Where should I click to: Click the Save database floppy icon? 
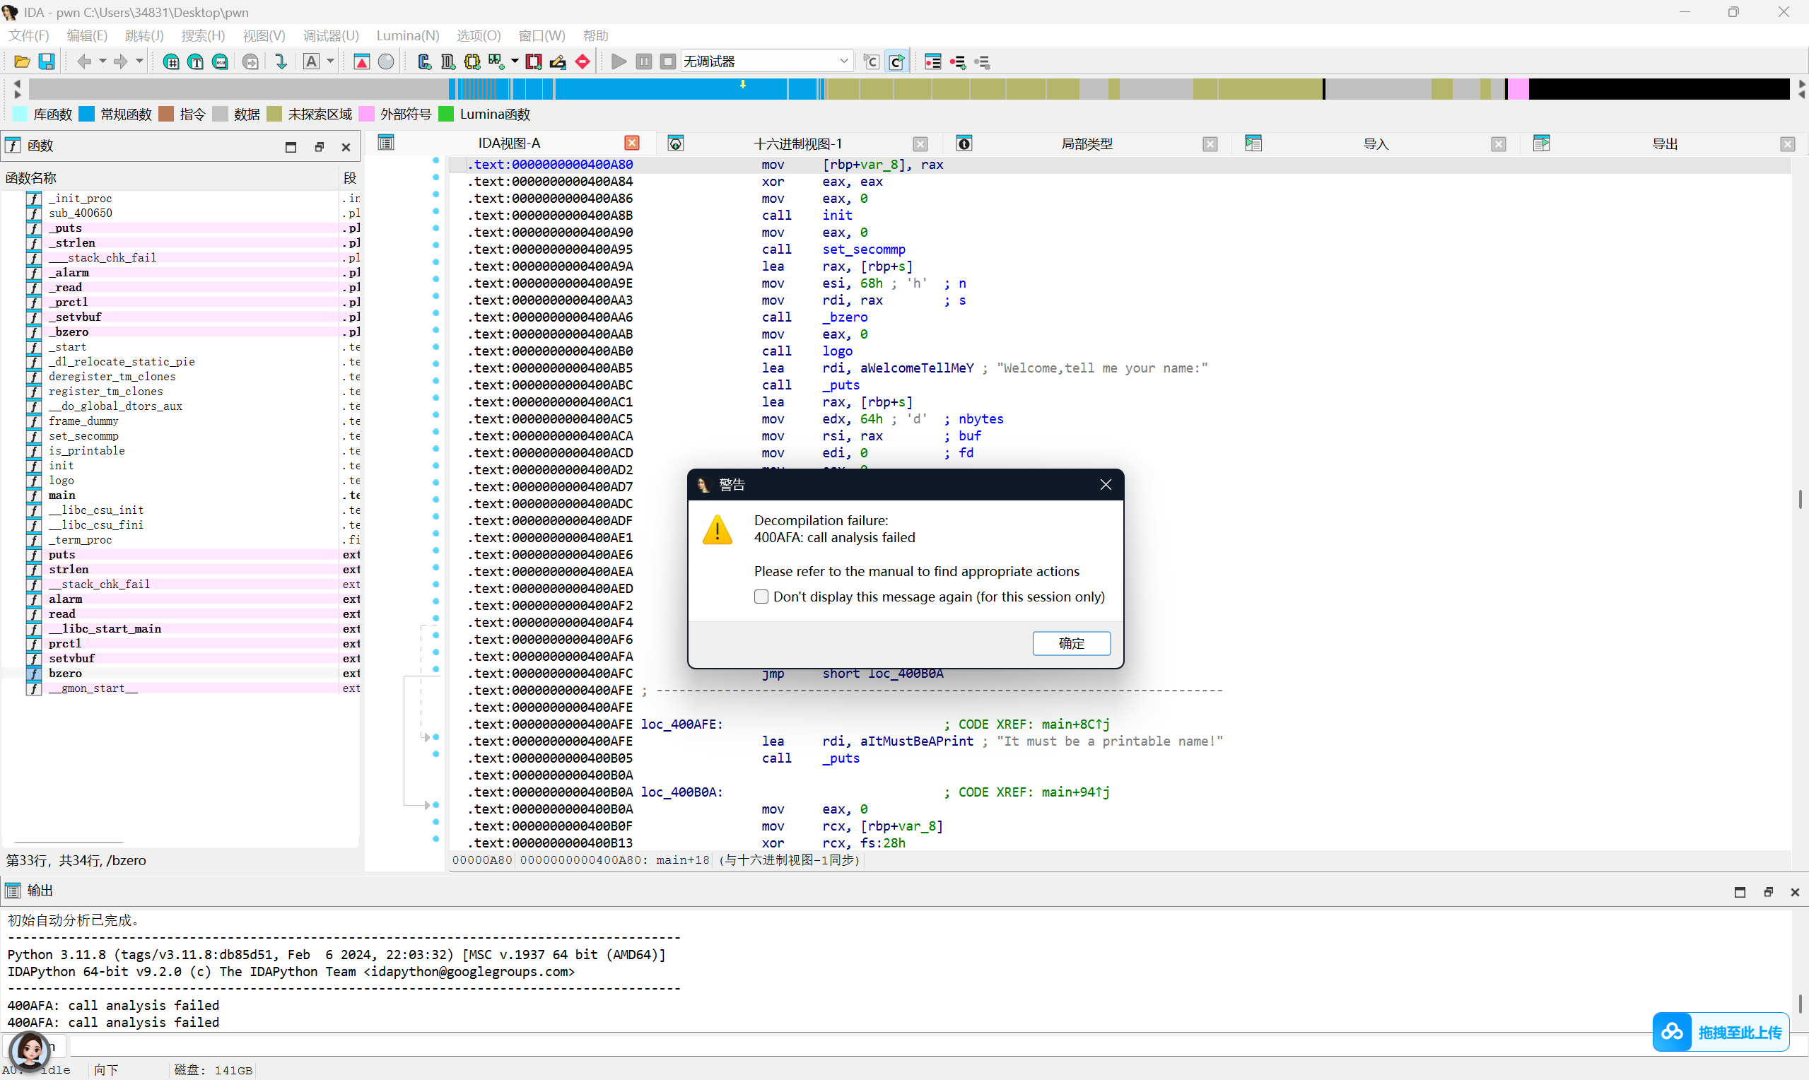coord(47,62)
